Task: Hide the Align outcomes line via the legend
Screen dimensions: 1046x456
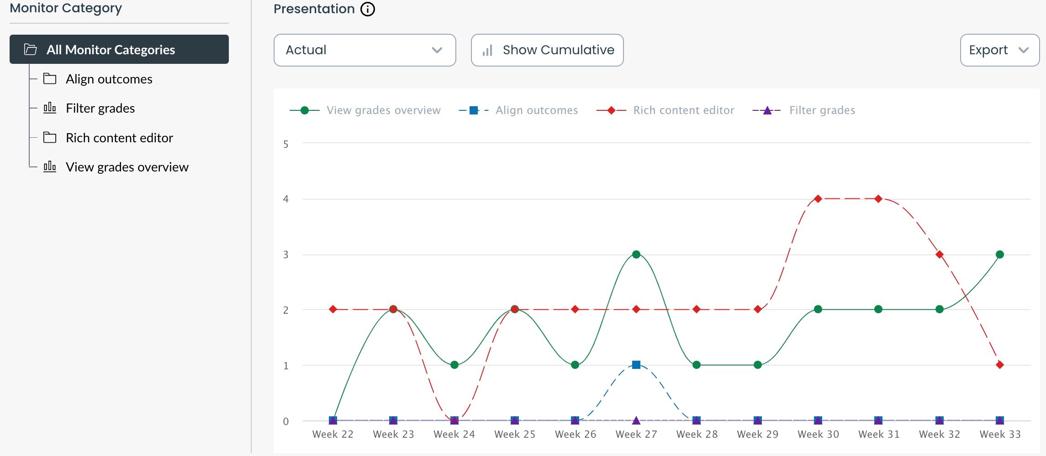Action: [x=535, y=110]
